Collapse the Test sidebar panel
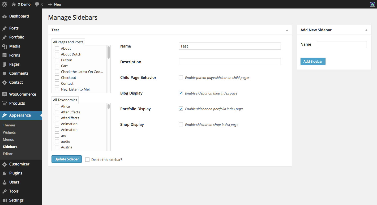Screen dimensions: 377x205 point(287,30)
